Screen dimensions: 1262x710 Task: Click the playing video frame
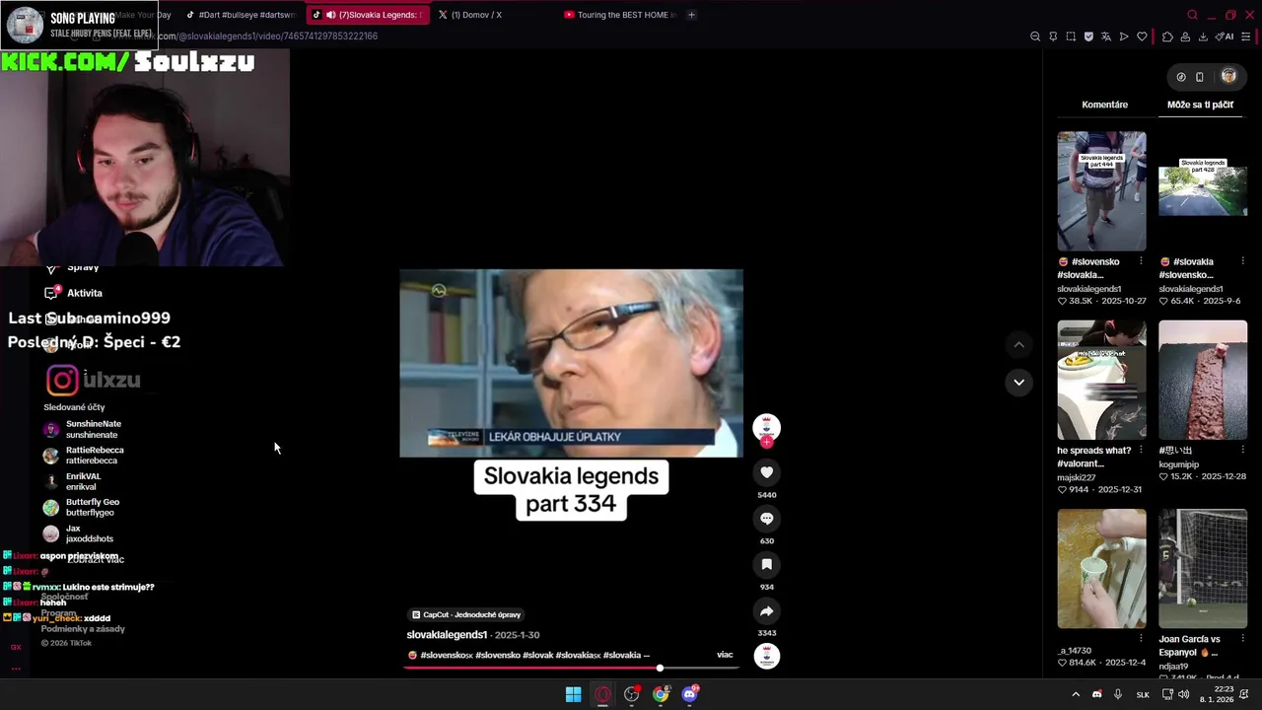[x=571, y=363]
